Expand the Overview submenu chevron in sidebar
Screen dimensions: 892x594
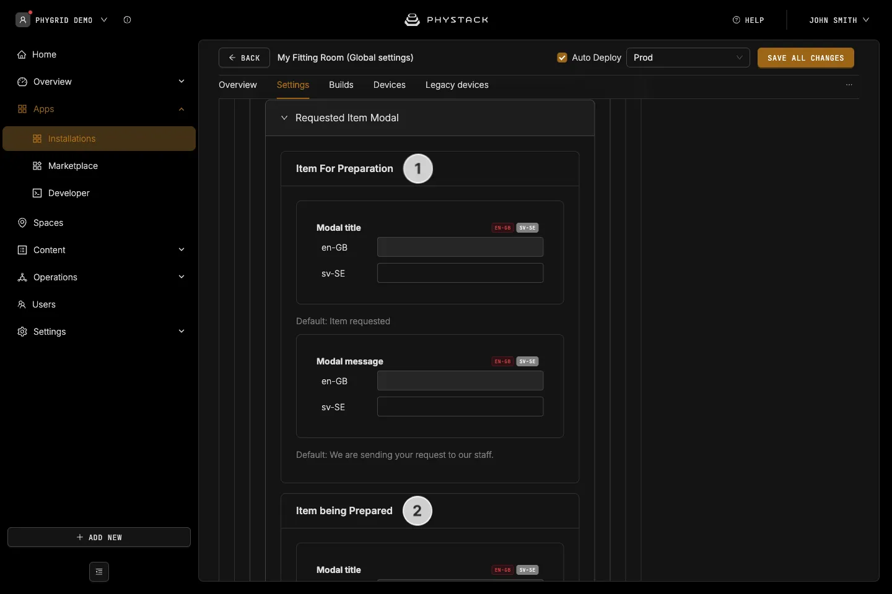click(x=181, y=82)
